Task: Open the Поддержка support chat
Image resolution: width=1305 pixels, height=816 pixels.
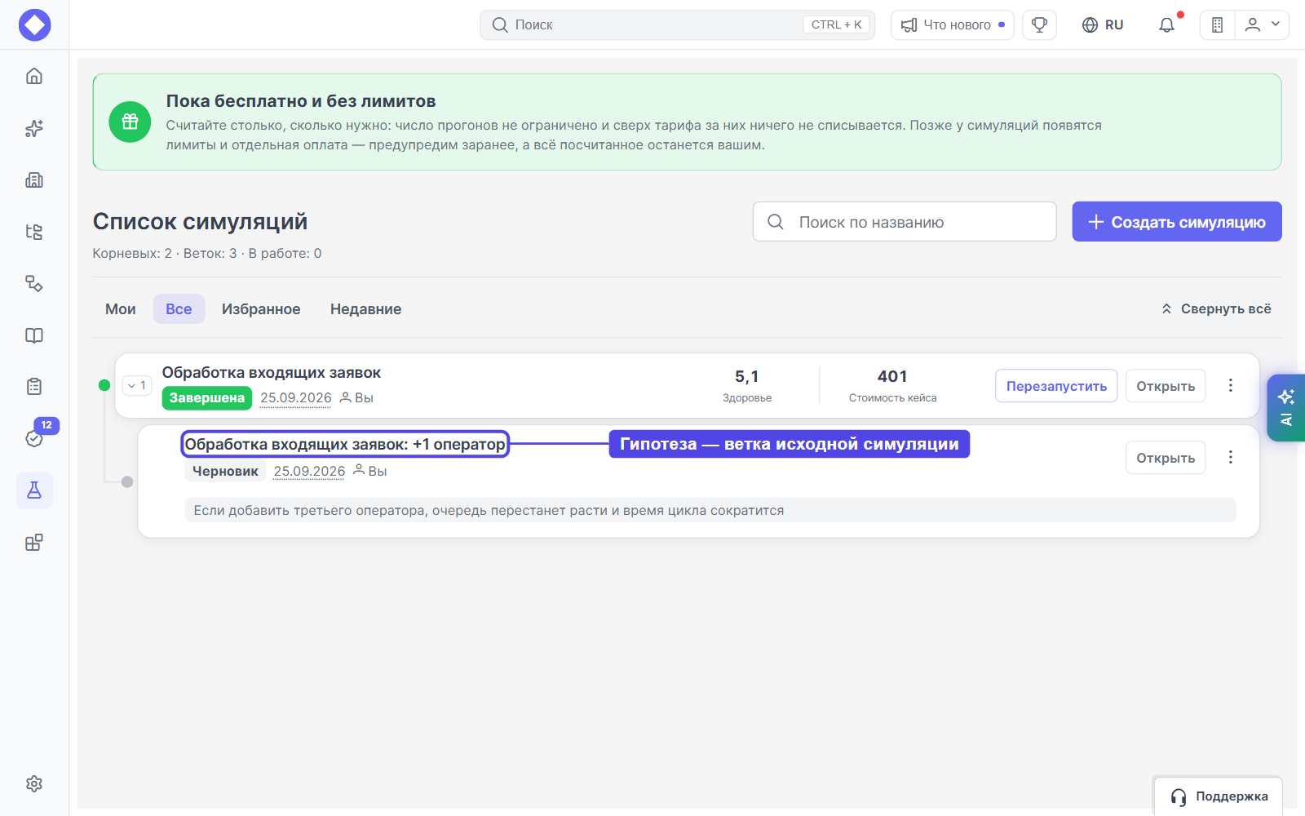Action: (x=1218, y=796)
